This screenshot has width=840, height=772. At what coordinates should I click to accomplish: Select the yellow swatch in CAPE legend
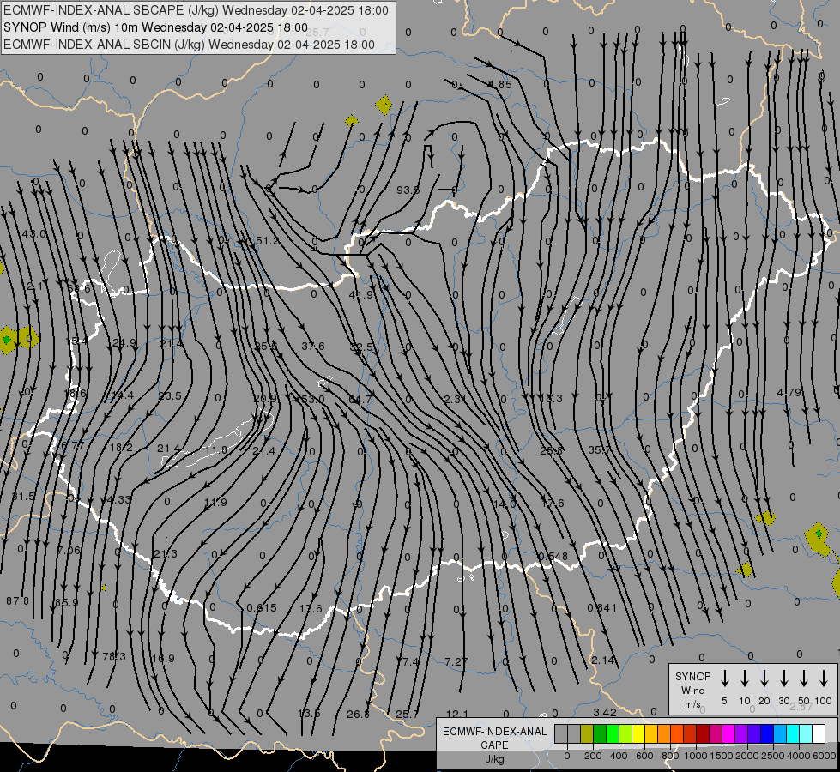coord(638,734)
